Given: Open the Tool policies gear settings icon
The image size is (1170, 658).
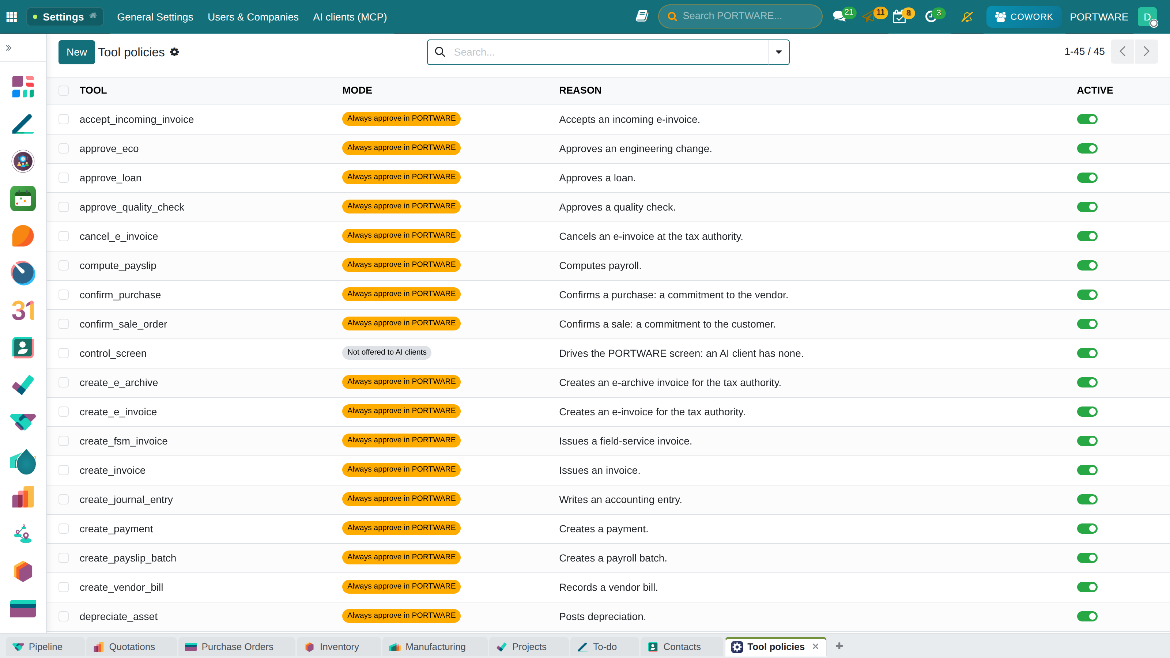Looking at the screenshot, I should coord(174,52).
